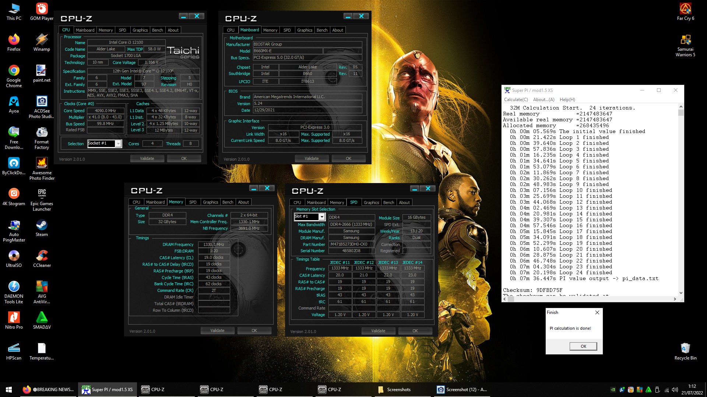Open Epic Games Launcher icon
Image resolution: width=707 pixels, height=397 pixels.
click(x=42, y=200)
